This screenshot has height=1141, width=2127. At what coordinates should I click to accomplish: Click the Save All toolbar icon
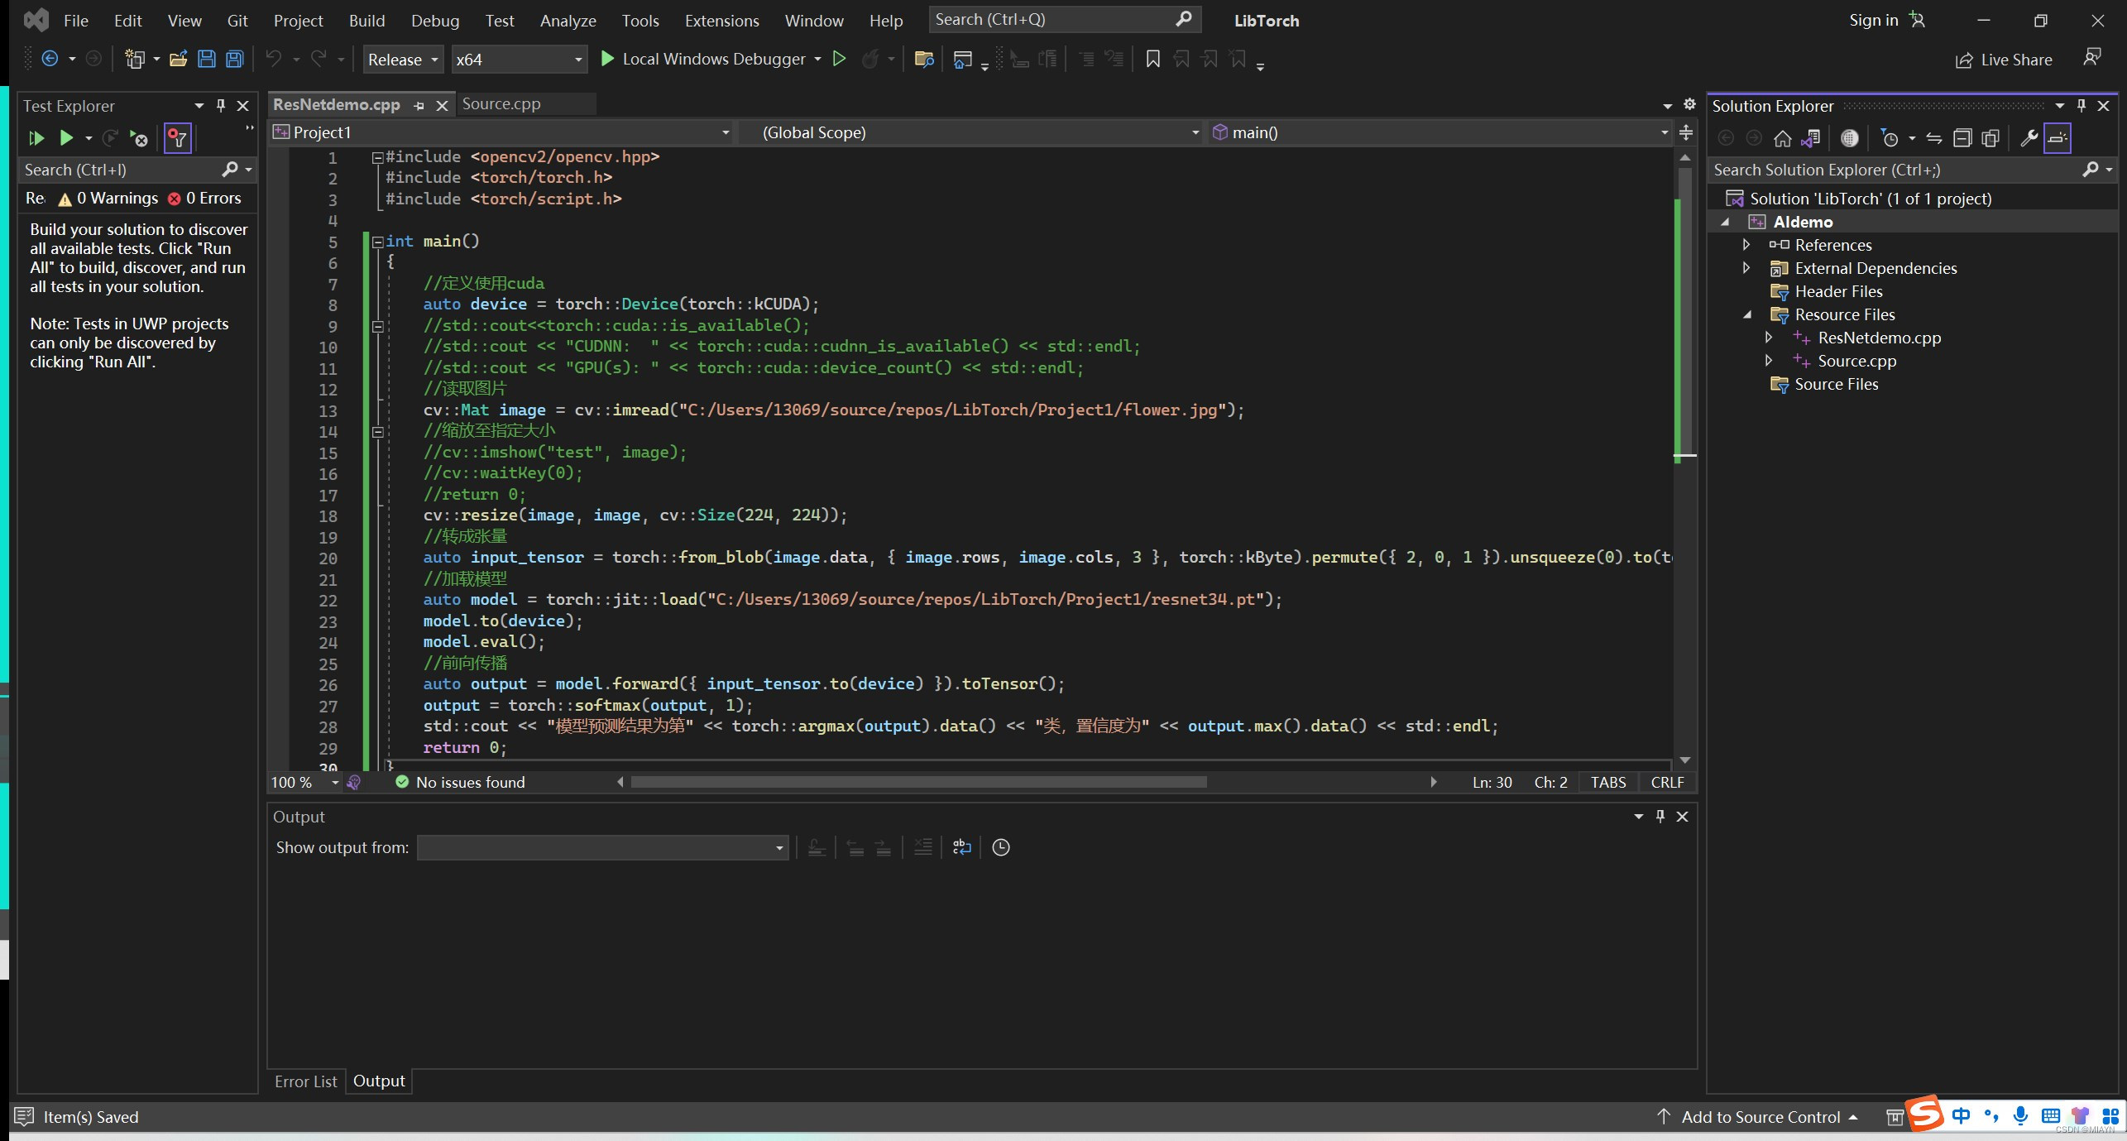coord(235,59)
